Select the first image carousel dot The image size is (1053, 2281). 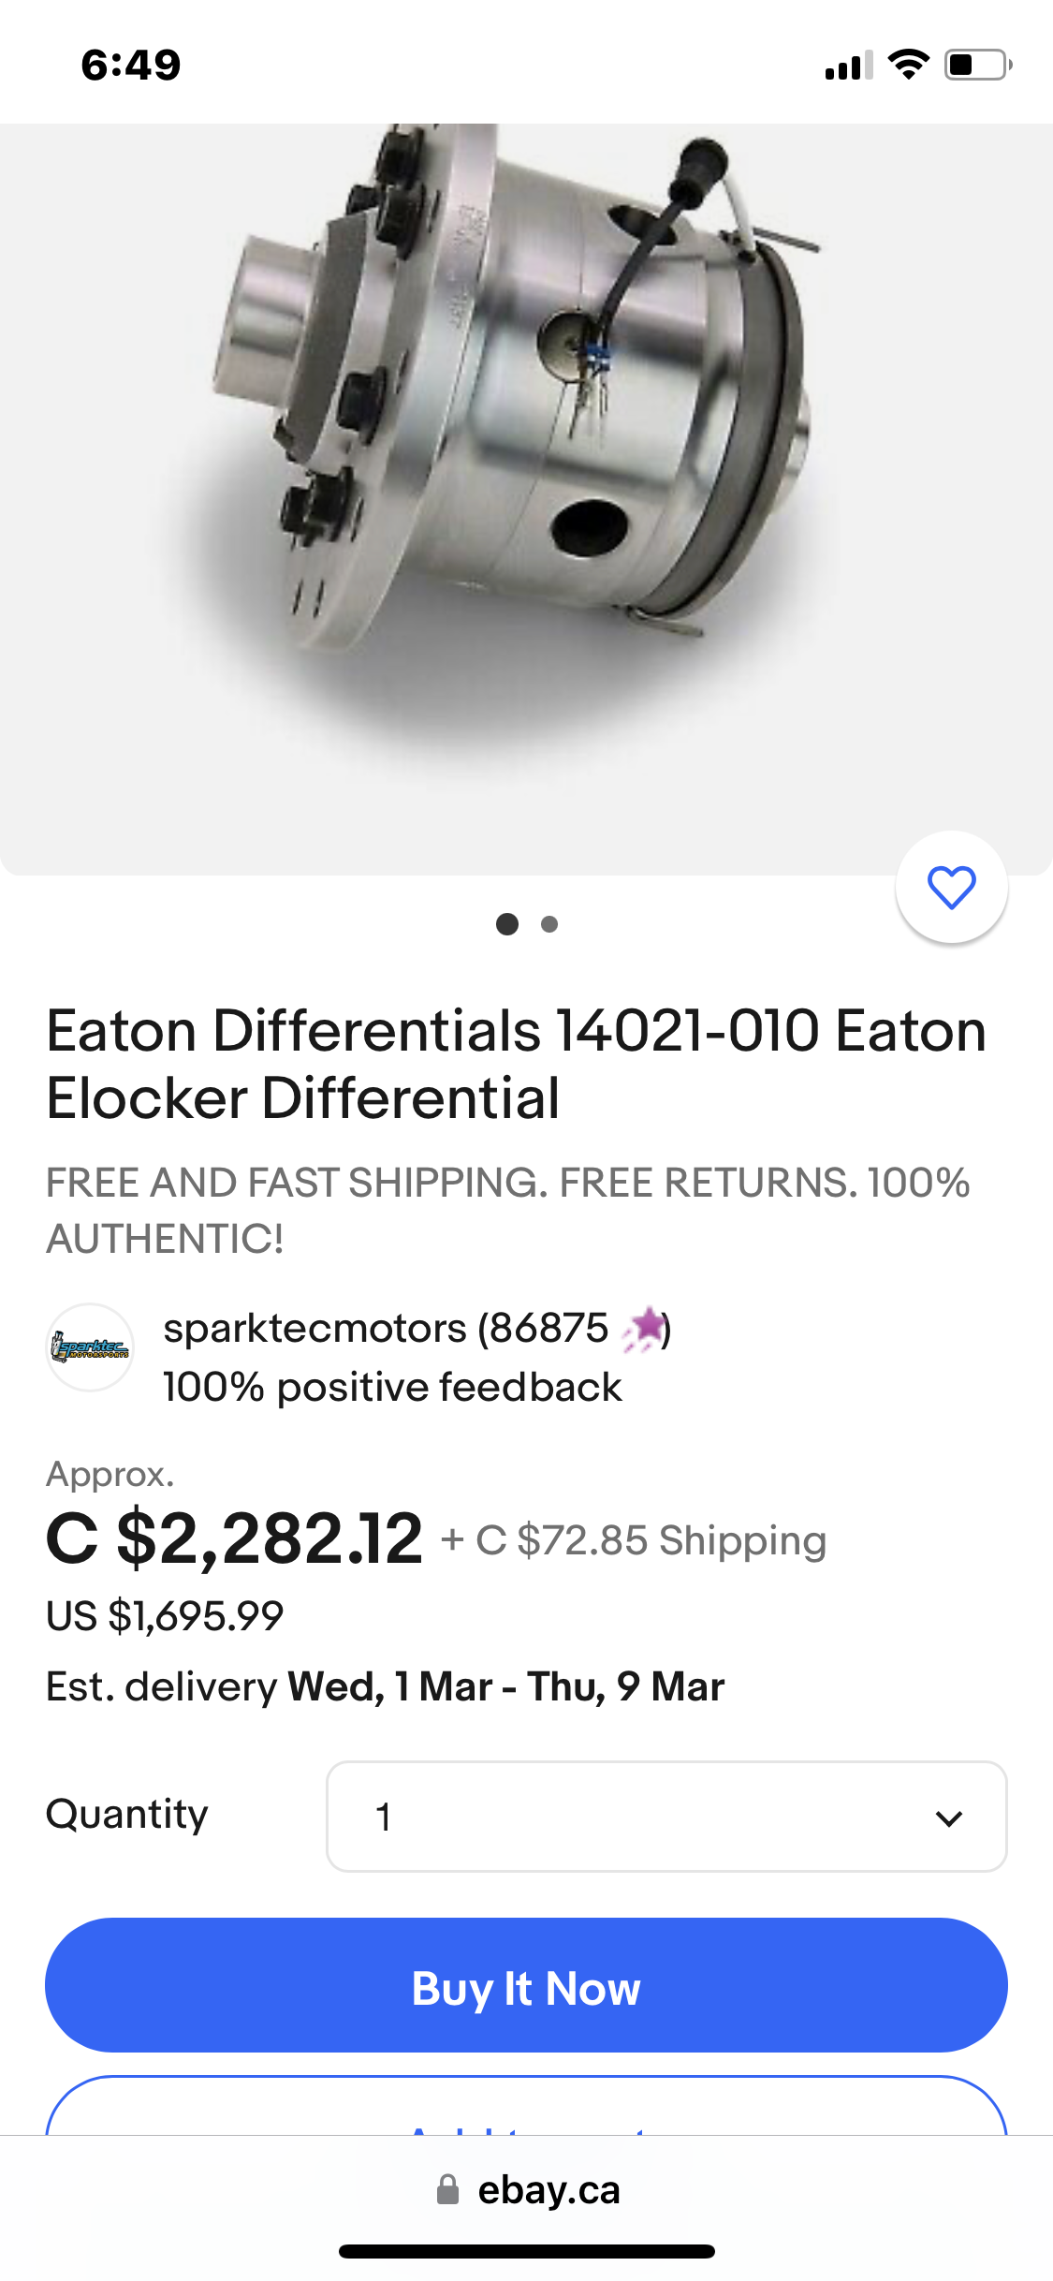coord(507,924)
